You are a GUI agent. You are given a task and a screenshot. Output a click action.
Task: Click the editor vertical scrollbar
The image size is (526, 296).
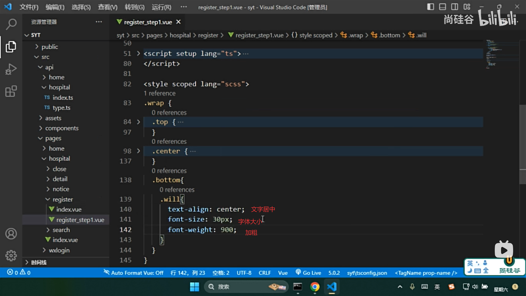522,144
